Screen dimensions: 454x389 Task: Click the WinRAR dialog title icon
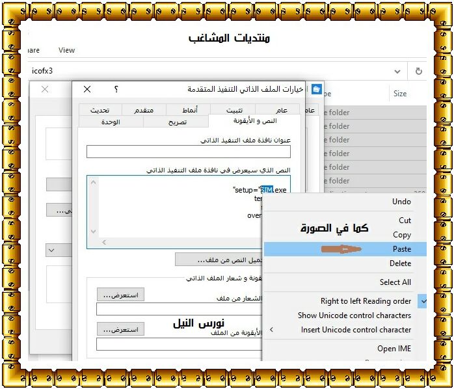[x=317, y=89]
